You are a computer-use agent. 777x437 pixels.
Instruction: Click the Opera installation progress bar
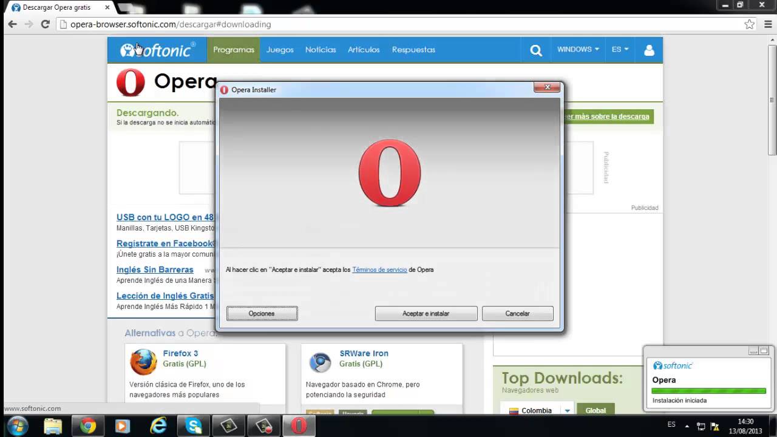pyautogui.click(x=708, y=391)
